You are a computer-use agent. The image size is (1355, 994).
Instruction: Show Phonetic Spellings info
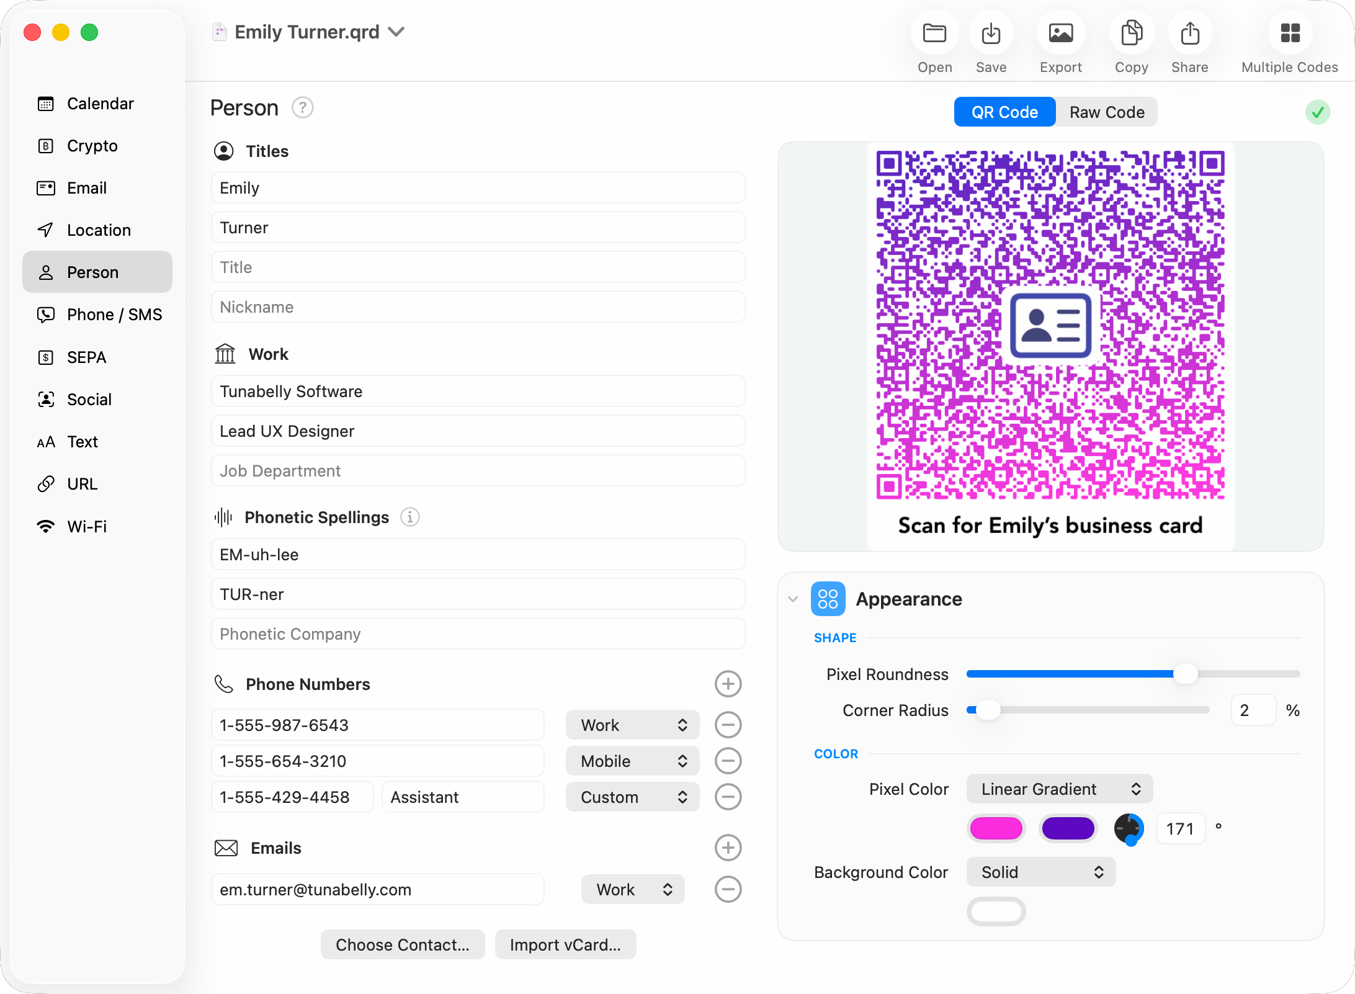pos(409,517)
